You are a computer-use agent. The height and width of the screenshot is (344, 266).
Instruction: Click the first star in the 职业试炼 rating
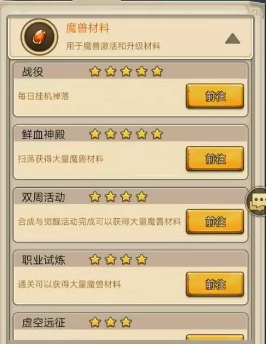coord(95,260)
